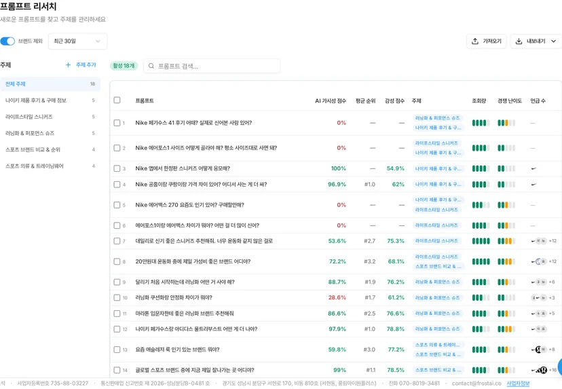Click the +12 mentions count in row 7
Viewport: 562px width, 389px height.
(552, 241)
